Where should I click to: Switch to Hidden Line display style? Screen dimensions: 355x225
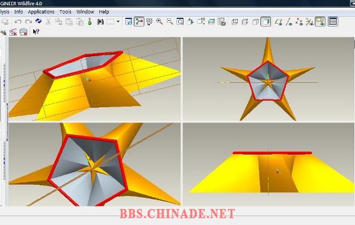[245, 22]
